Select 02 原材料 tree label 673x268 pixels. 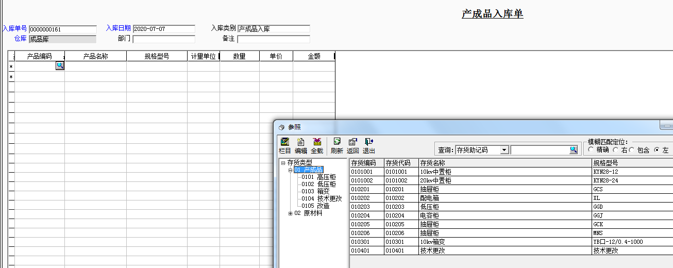[x=308, y=213]
